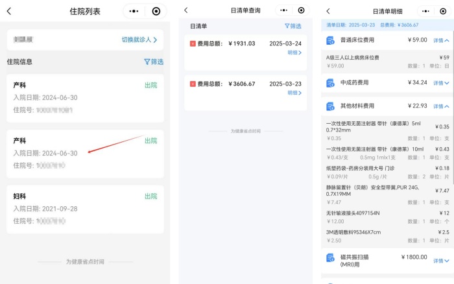Viewport: 454px width, 284px height.
Task: Open the 妇科 record dated 2021-09-28
Action: [x=85, y=209]
